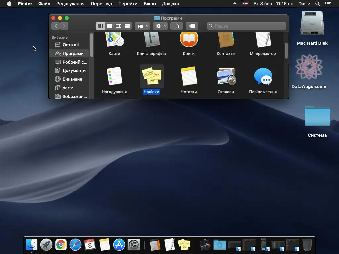Viewport: 339px width, 254px height.
Task: Select Програми in the sidebar
Action: tap(69, 53)
